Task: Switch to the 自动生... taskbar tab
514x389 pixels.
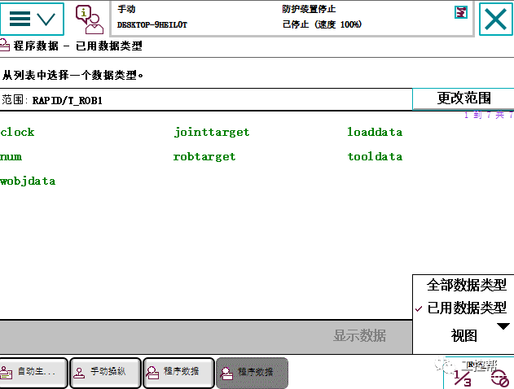Action: (x=33, y=372)
